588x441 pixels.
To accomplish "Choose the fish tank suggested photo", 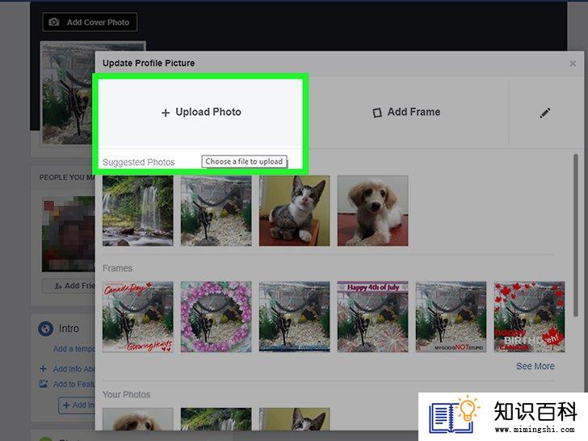I will (x=216, y=211).
